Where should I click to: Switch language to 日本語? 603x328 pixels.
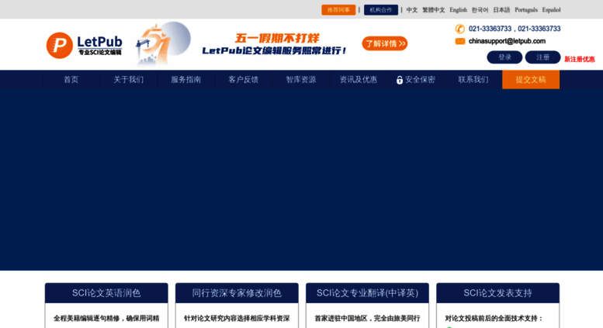[x=501, y=10]
